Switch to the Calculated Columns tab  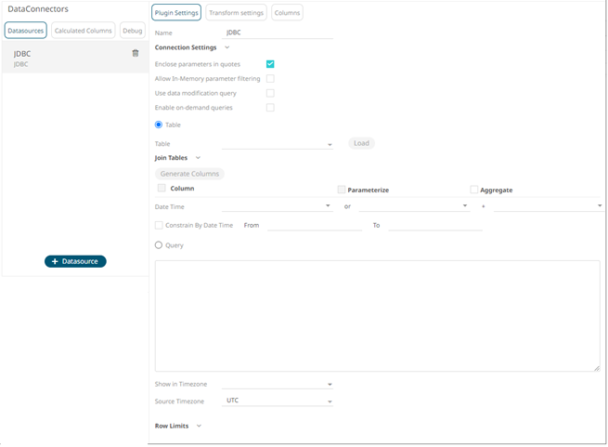pos(84,31)
